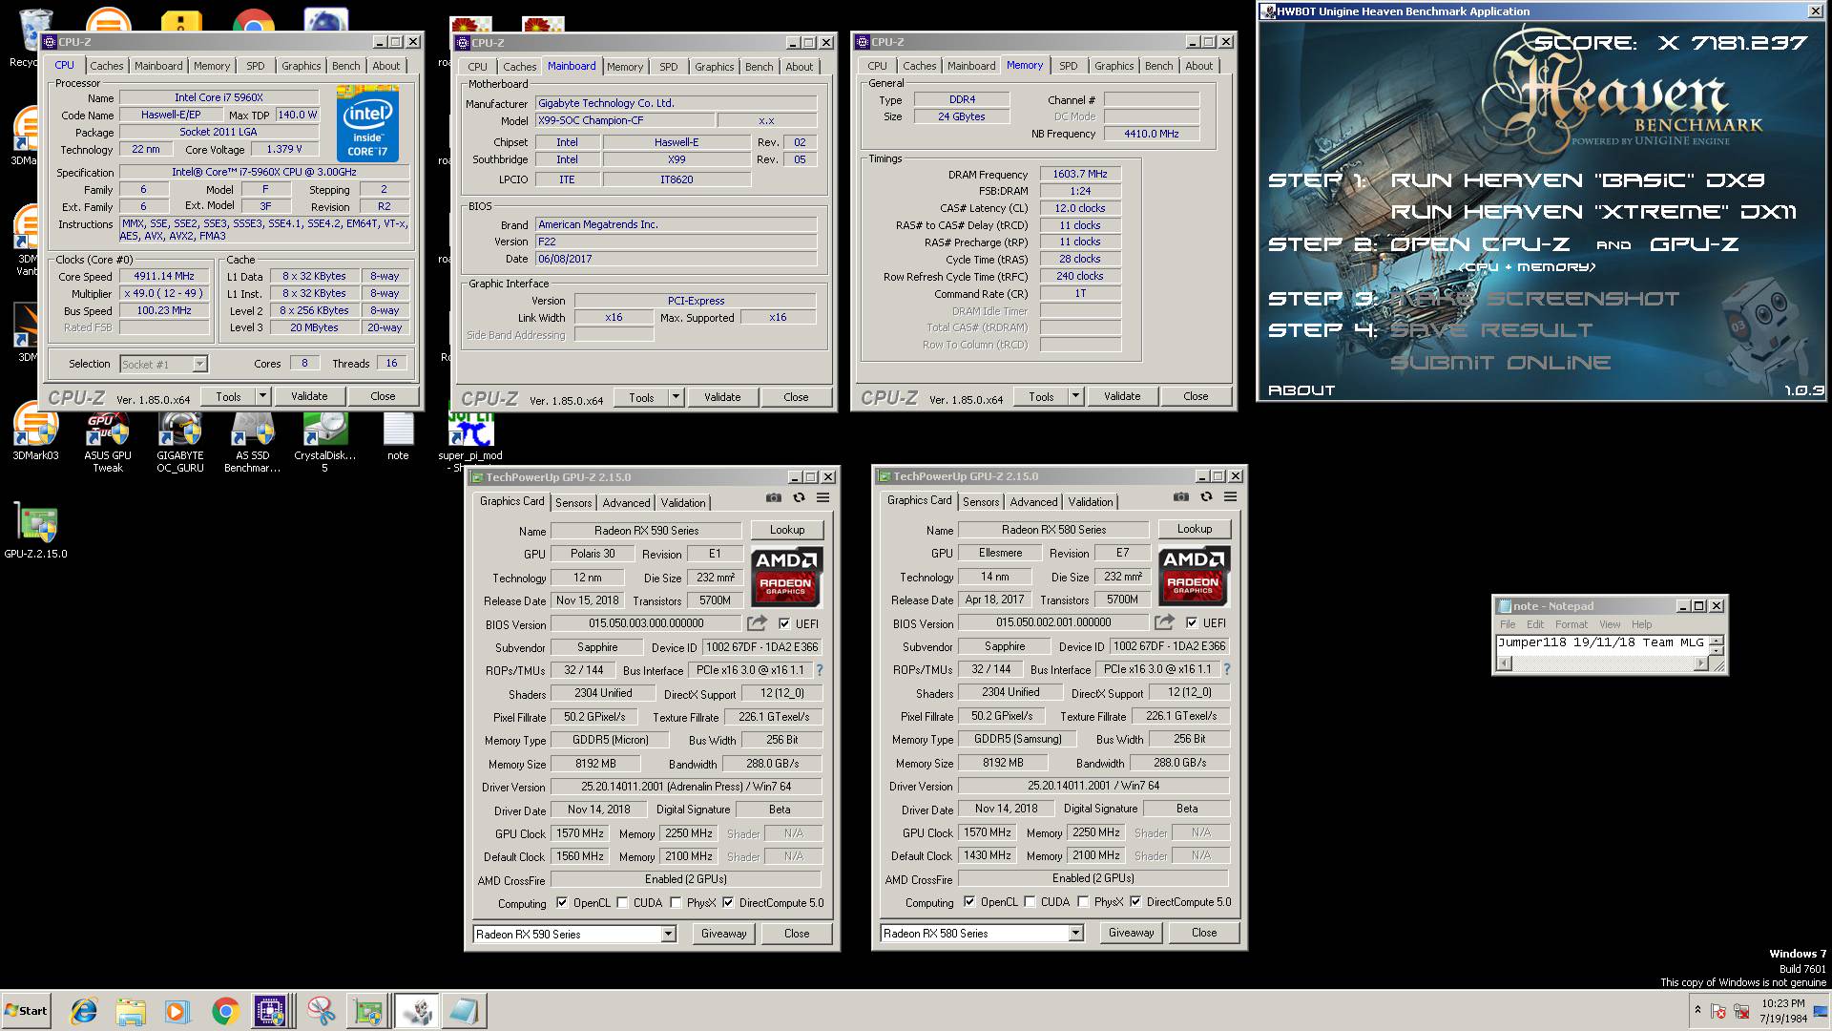Toggle PhysX checkbox in RX 590 GPU-Z
Screen dimensions: 1832x1031
click(x=676, y=903)
